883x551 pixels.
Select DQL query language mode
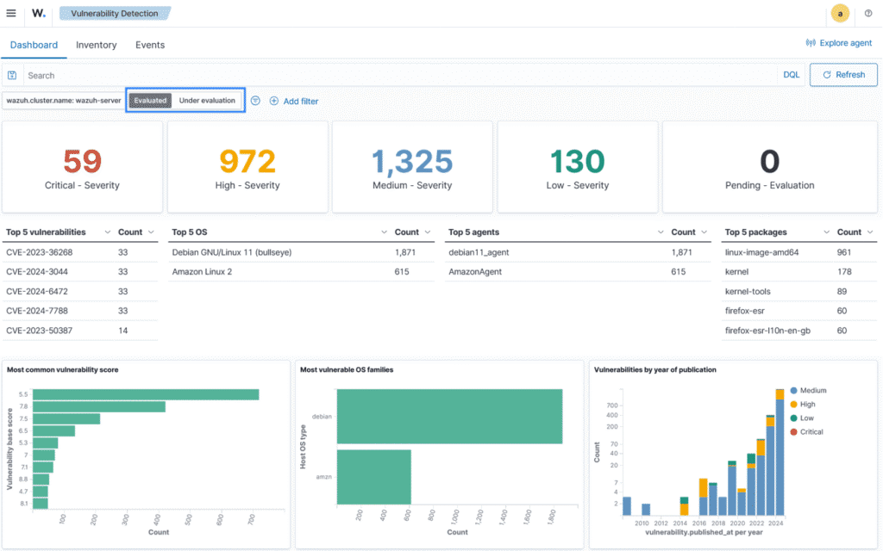(x=790, y=74)
